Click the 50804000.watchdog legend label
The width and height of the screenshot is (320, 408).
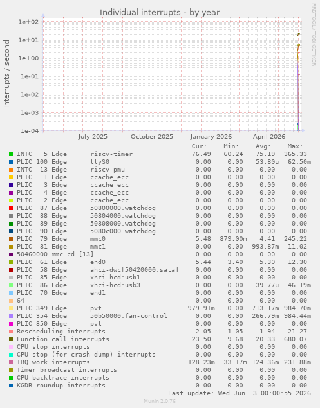click(x=123, y=216)
